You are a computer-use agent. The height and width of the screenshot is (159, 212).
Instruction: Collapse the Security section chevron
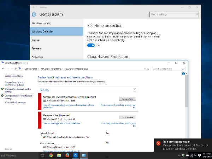click(x=134, y=90)
